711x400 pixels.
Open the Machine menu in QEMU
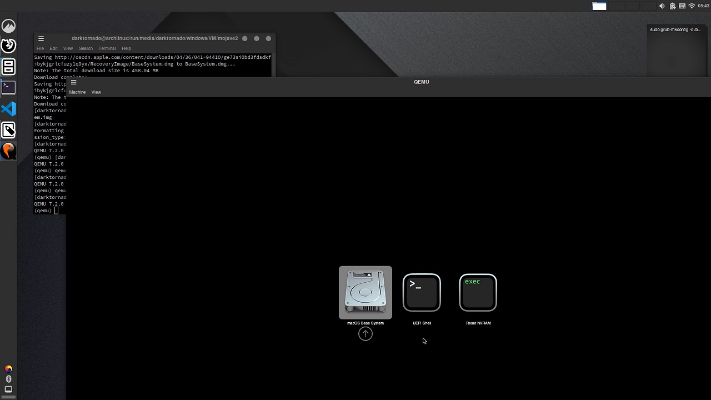[x=77, y=92]
